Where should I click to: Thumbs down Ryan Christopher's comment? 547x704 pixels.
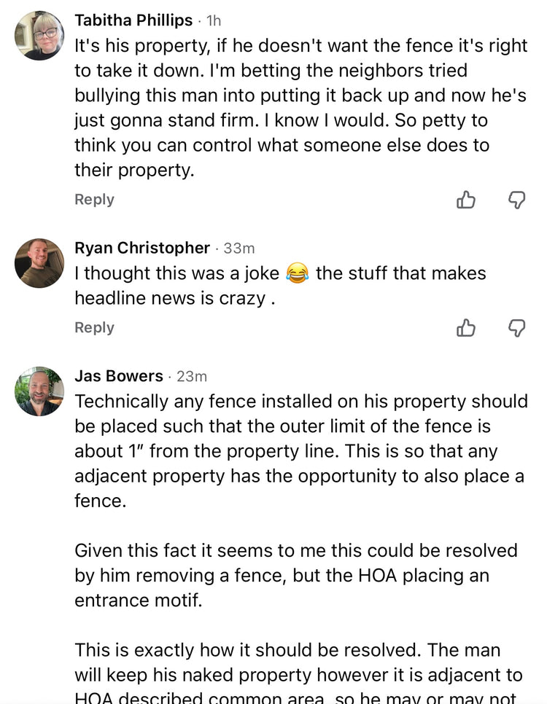(516, 328)
